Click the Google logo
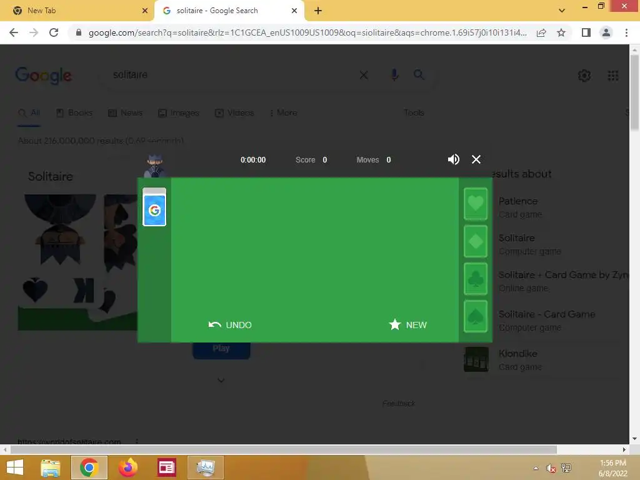This screenshot has width=640, height=480. click(x=44, y=76)
